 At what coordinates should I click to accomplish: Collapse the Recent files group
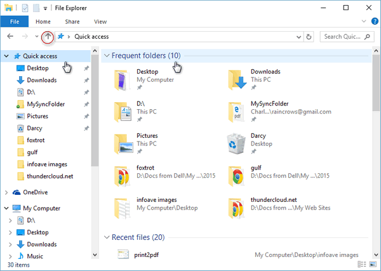(x=107, y=237)
